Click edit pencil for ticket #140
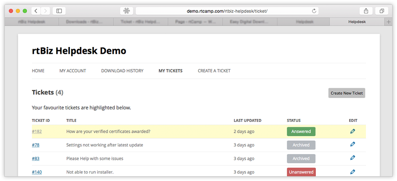This screenshot has height=181, width=397. (x=353, y=172)
